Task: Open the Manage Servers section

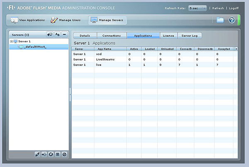Action: [107, 20]
